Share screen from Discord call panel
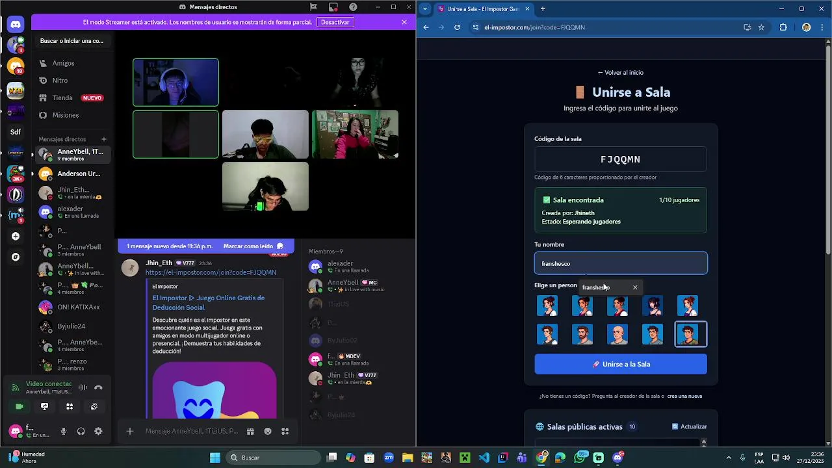The width and height of the screenshot is (832, 468). (44, 406)
